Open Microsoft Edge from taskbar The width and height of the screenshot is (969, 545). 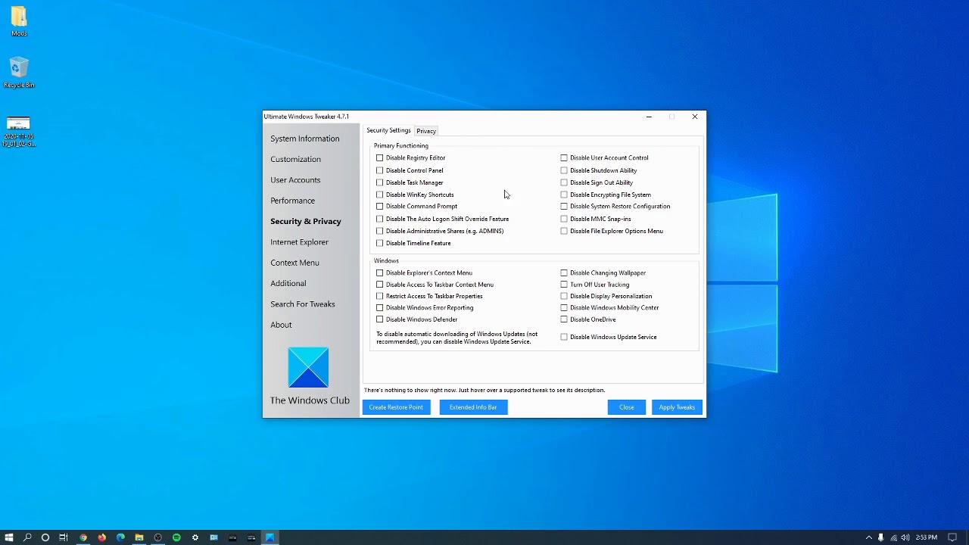click(120, 537)
